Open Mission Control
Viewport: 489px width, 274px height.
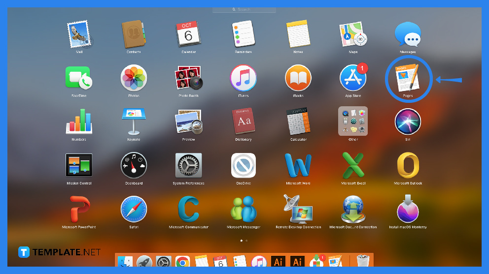click(x=79, y=165)
